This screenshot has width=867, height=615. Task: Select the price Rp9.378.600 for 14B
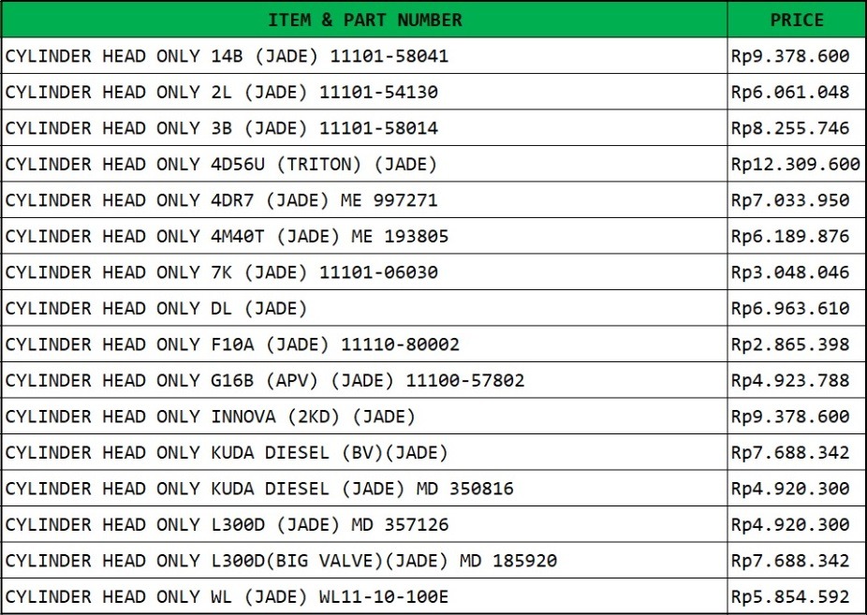(x=796, y=56)
